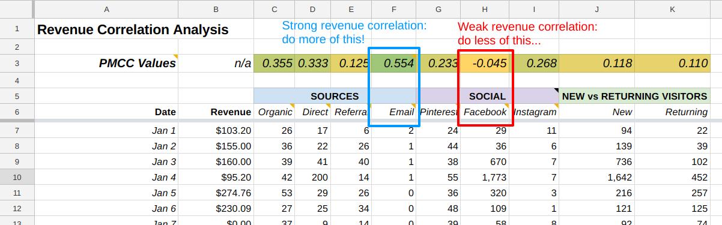The image size is (722, 225).
Task: Click NEW vs RETURNING VISITORS header
Action: click(x=635, y=96)
